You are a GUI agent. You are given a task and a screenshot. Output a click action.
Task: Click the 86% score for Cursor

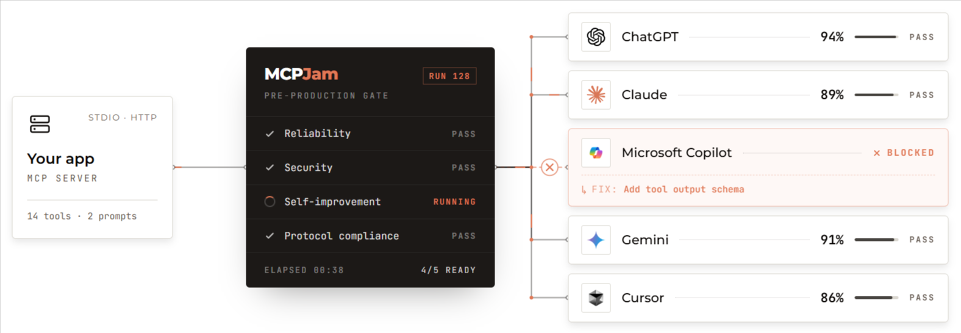tap(832, 298)
